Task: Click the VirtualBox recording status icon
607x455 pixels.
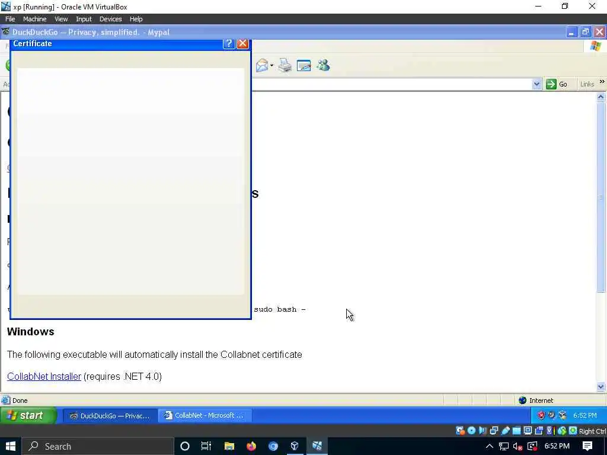Action: coord(538,431)
